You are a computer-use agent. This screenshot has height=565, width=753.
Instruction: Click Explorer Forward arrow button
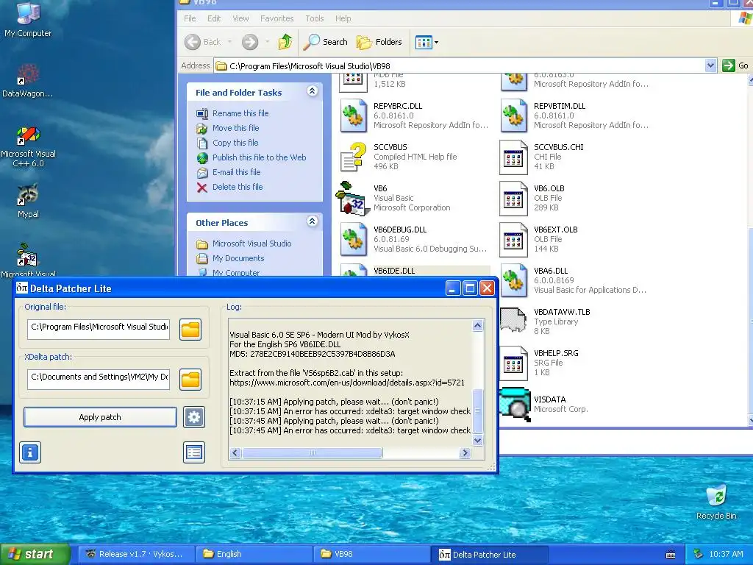tap(250, 42)
